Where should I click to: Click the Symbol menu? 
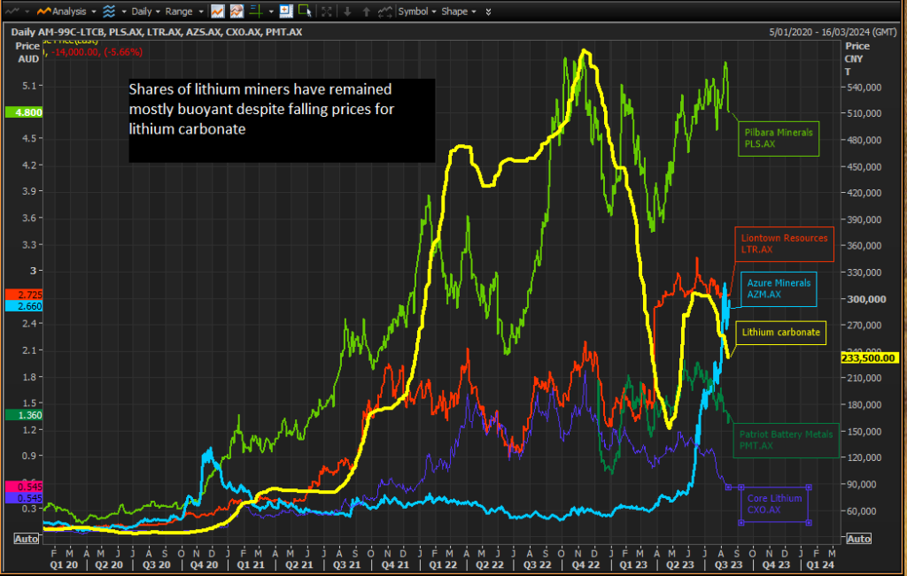(415, 12)
